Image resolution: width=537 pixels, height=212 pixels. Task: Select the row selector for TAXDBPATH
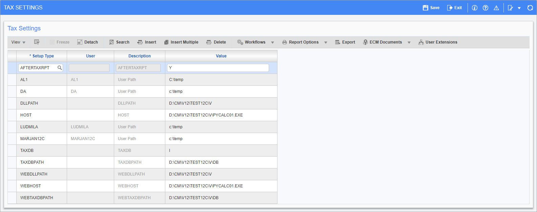(12, 162)
